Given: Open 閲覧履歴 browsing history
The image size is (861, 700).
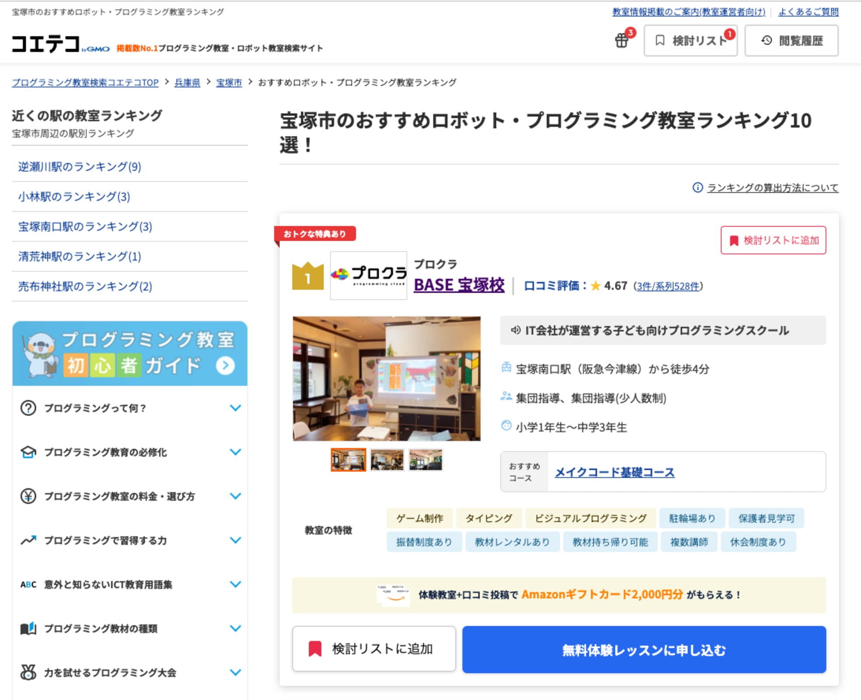Looking at the screenshot, I should 791,41.
